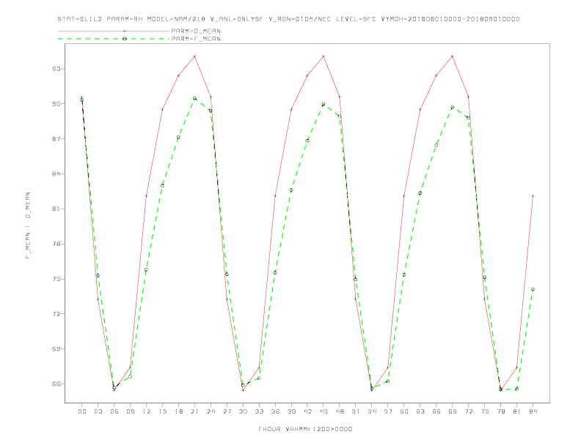Click x-axis tick label 60
581x448 pixels.
coord(404,411)
